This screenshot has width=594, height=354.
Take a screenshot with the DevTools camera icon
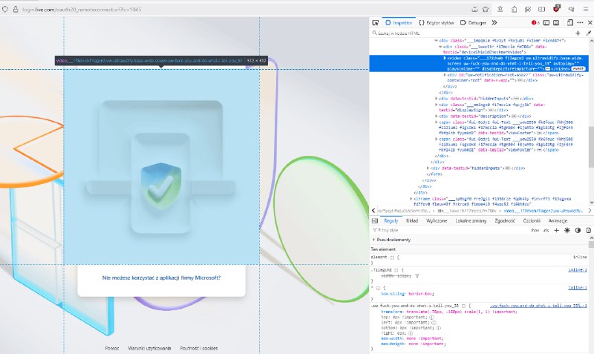pos(556,23)
